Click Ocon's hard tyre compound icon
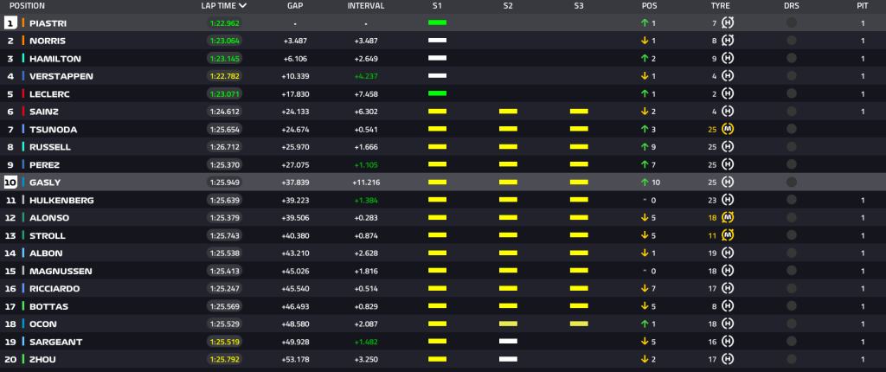 728,324
